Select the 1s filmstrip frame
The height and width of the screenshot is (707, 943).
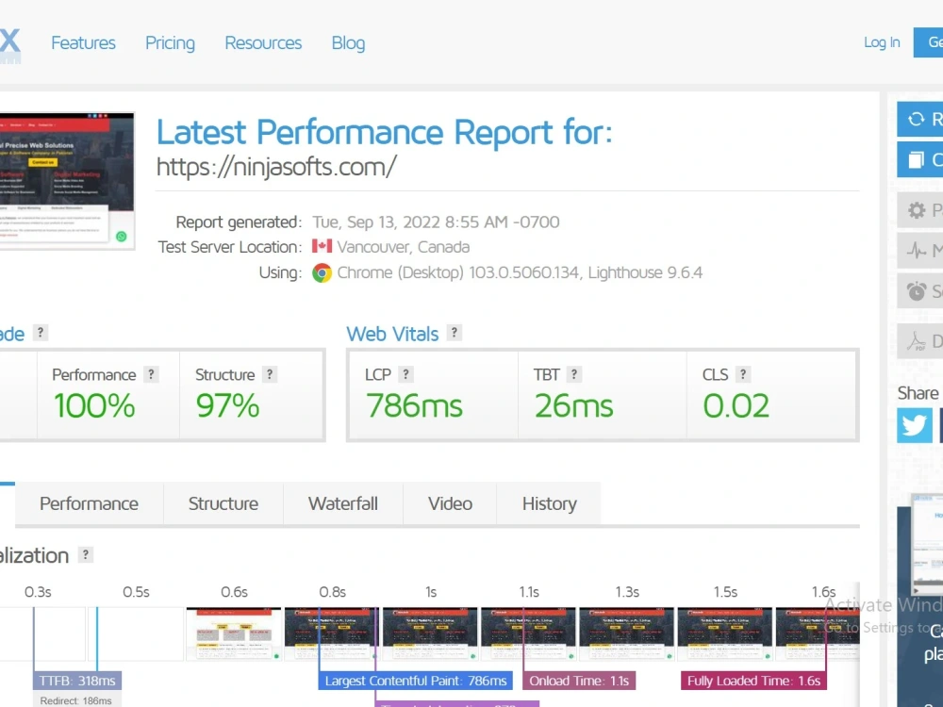430,634
